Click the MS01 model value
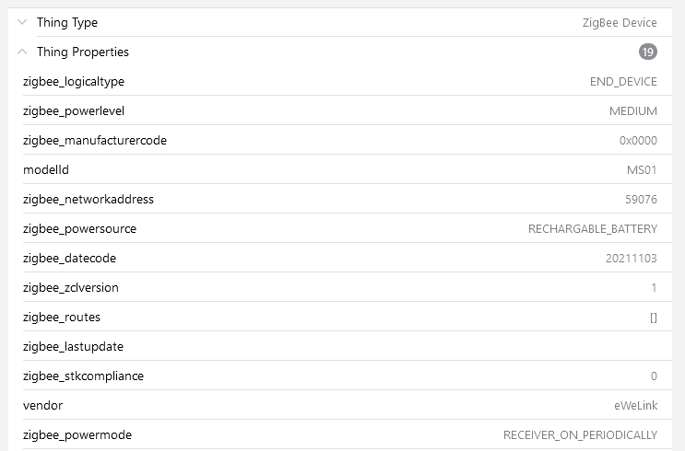This screenshot has width=685, height=451. pos(642,170)
